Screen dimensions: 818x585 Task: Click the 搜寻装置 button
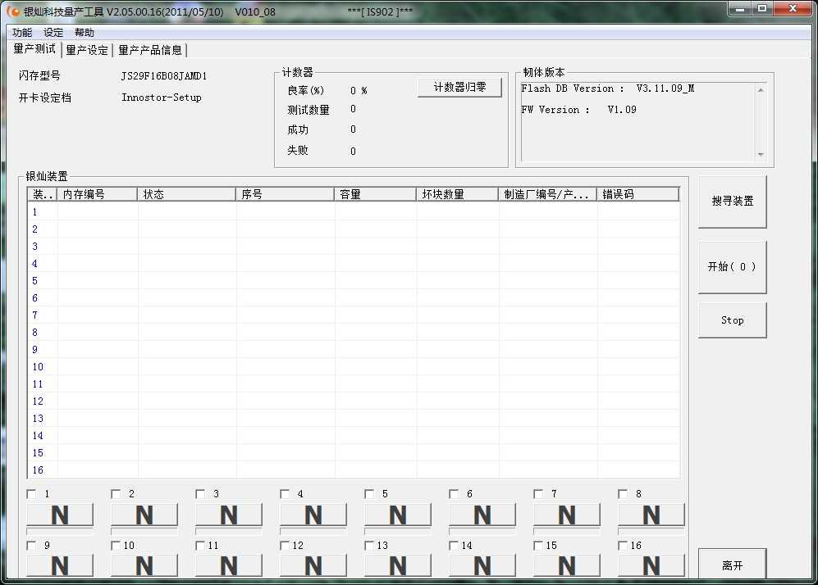(x=733, y=201)
